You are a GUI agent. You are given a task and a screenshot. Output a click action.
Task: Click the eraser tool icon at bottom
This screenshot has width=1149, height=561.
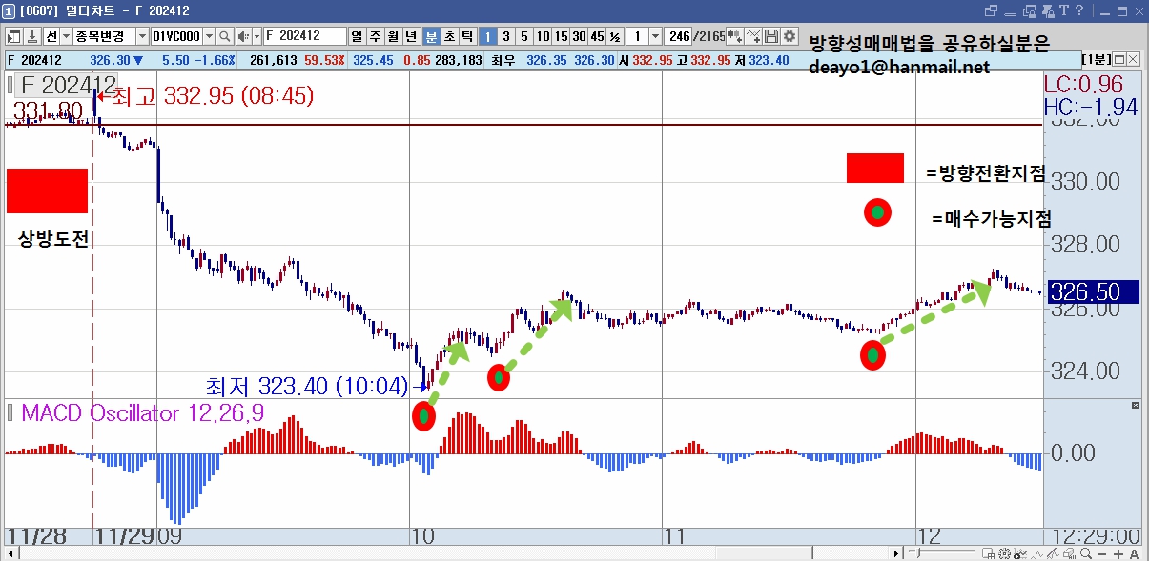[1069, 553]
